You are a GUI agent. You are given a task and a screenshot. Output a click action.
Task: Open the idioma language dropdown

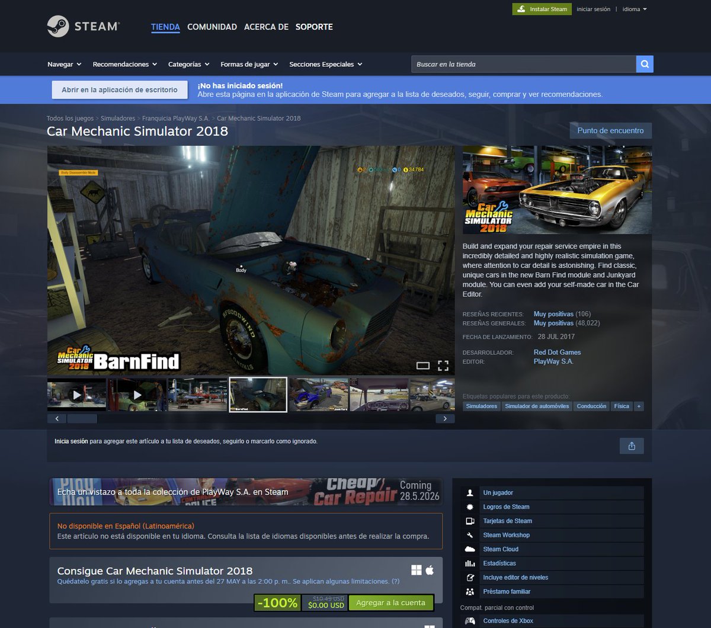coord(635,9)
